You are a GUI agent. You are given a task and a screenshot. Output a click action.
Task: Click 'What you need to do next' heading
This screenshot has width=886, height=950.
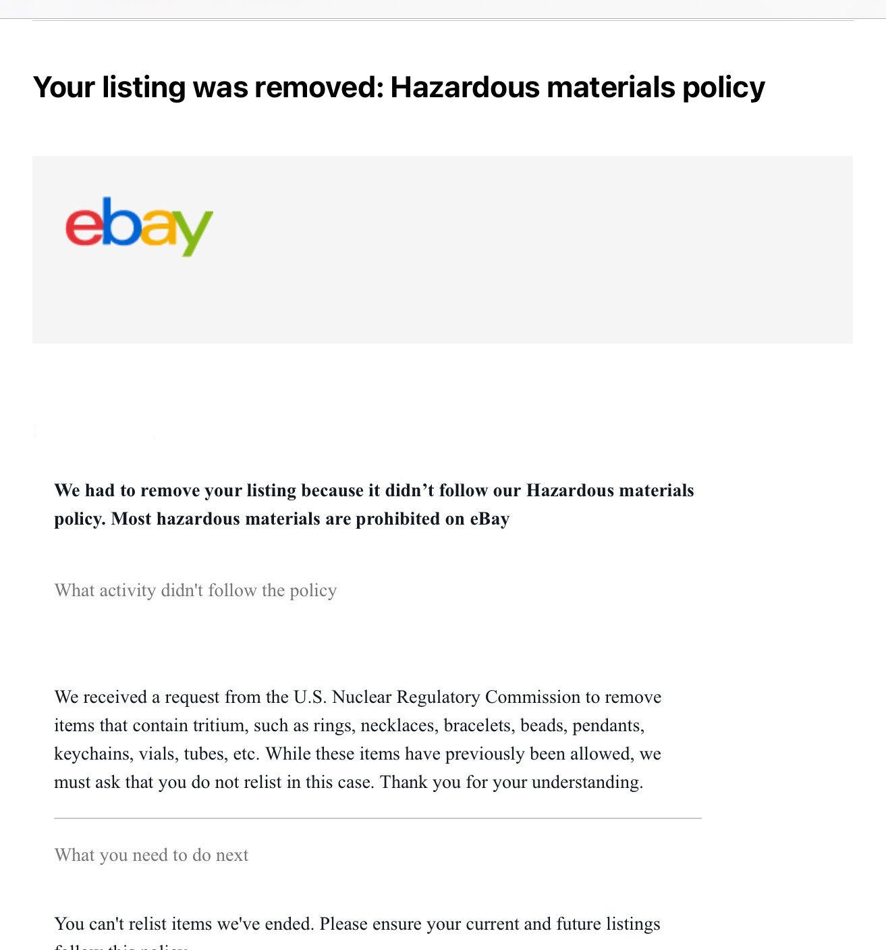151,855
